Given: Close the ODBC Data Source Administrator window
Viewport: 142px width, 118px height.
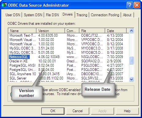Looking at the screenshot, I should point(137,5).
